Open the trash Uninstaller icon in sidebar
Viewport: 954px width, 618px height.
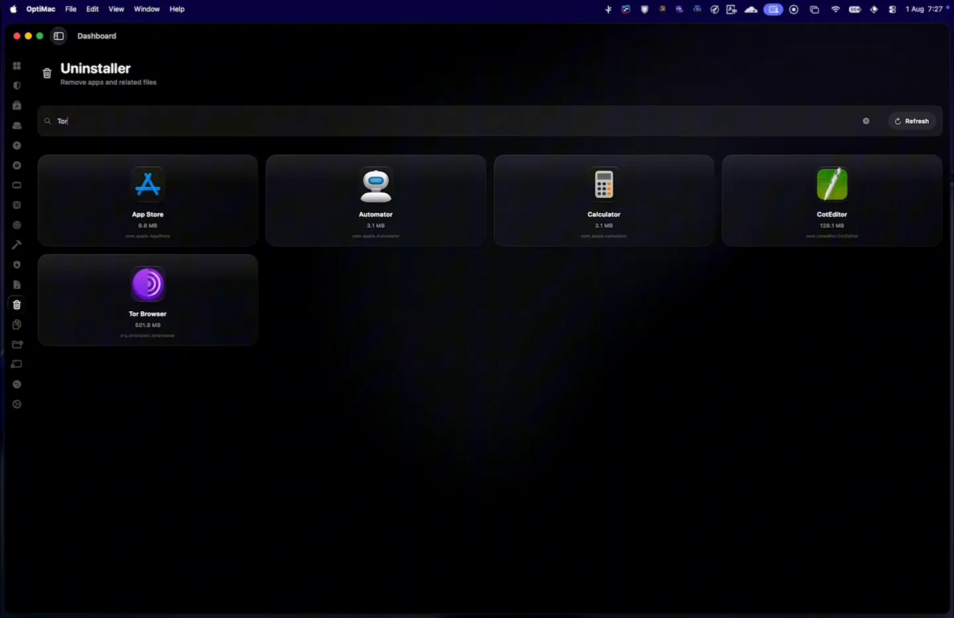17,305
